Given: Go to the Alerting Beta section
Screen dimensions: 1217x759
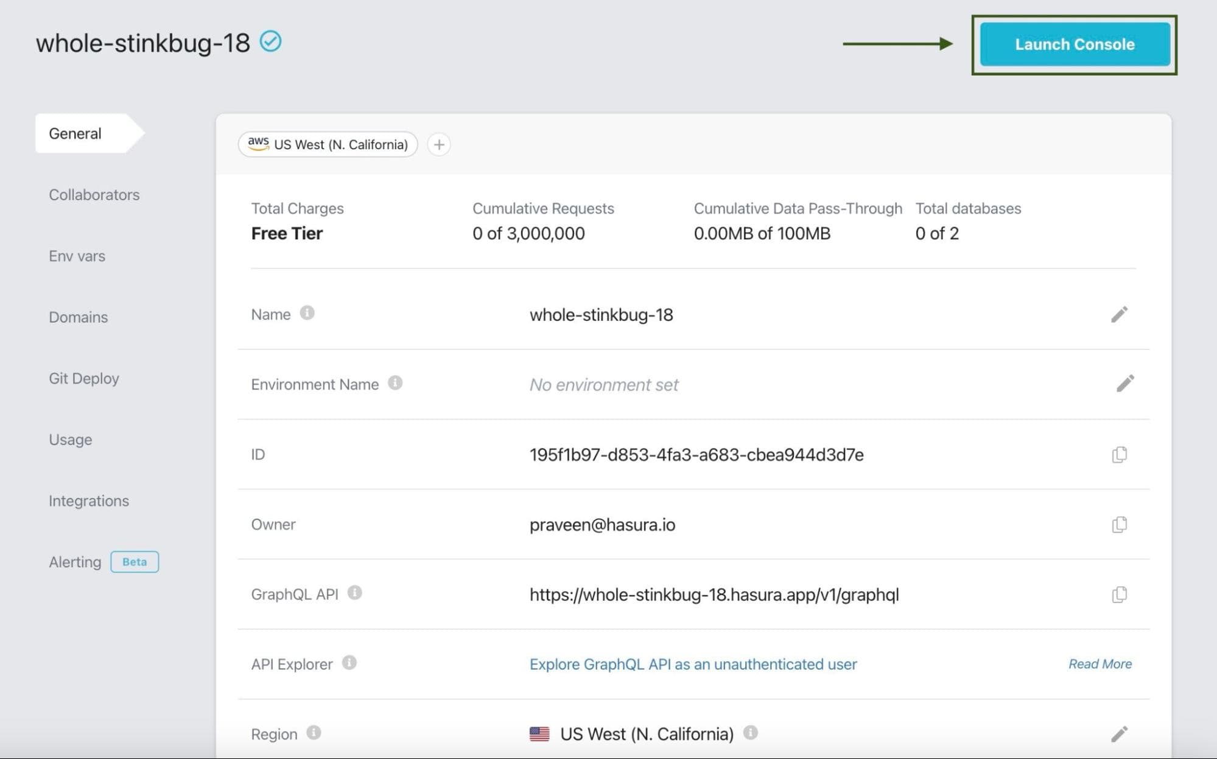Looking at the screenshot, I should pos(75,562).
